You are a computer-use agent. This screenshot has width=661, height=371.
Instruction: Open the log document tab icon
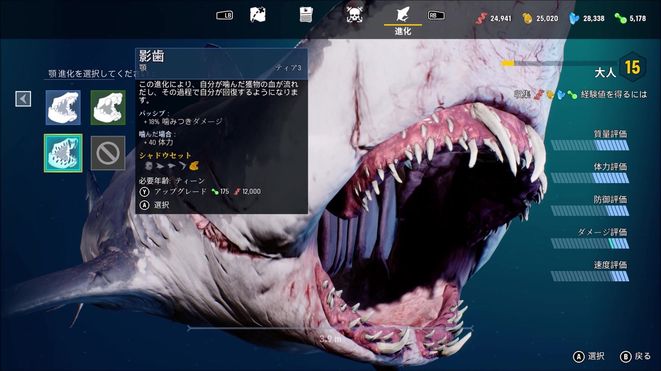(306, 14)
